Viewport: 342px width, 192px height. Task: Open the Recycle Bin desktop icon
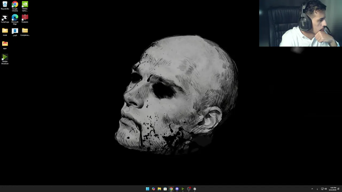point(5,6)
